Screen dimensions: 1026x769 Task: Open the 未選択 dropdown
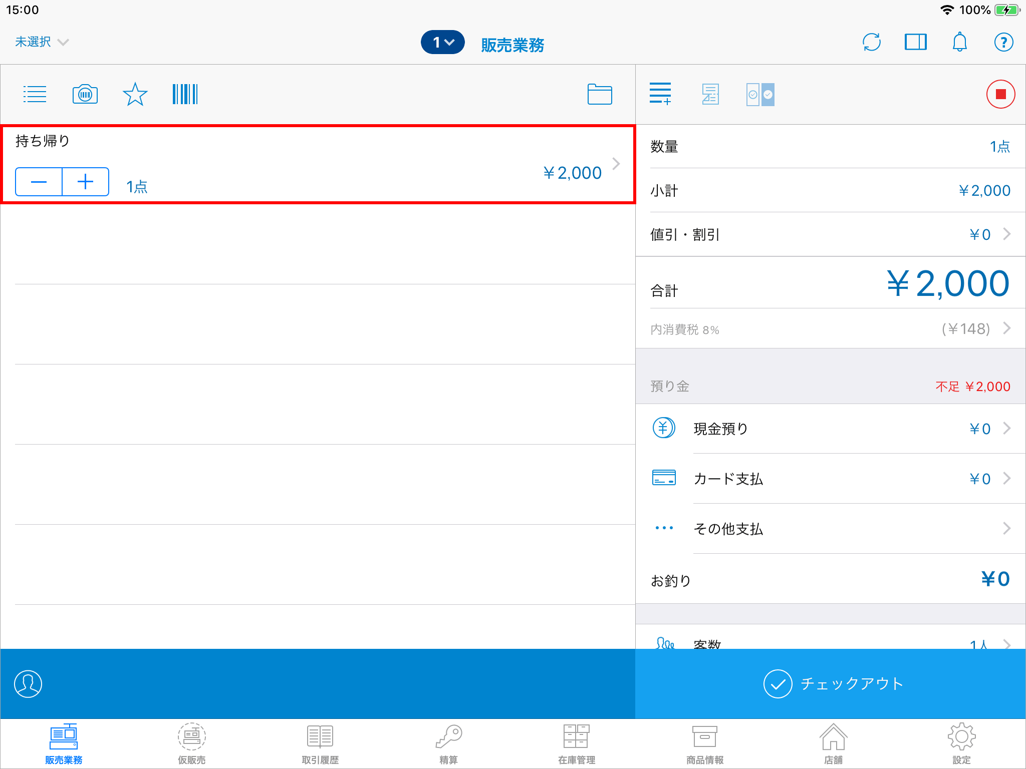tap(42, 42)
